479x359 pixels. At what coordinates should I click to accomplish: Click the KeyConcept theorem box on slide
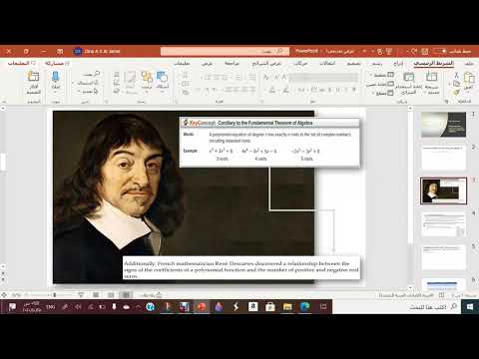pos(269,143)
